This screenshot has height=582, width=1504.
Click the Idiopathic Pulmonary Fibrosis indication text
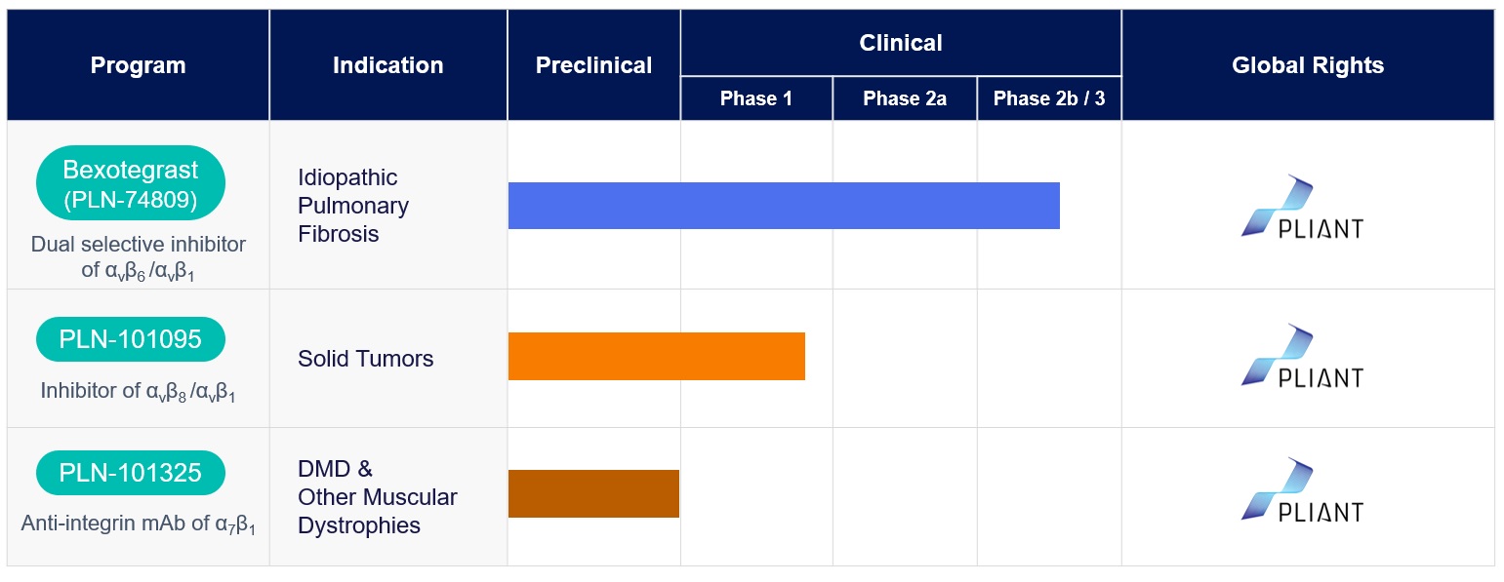[x=353, y=206]
